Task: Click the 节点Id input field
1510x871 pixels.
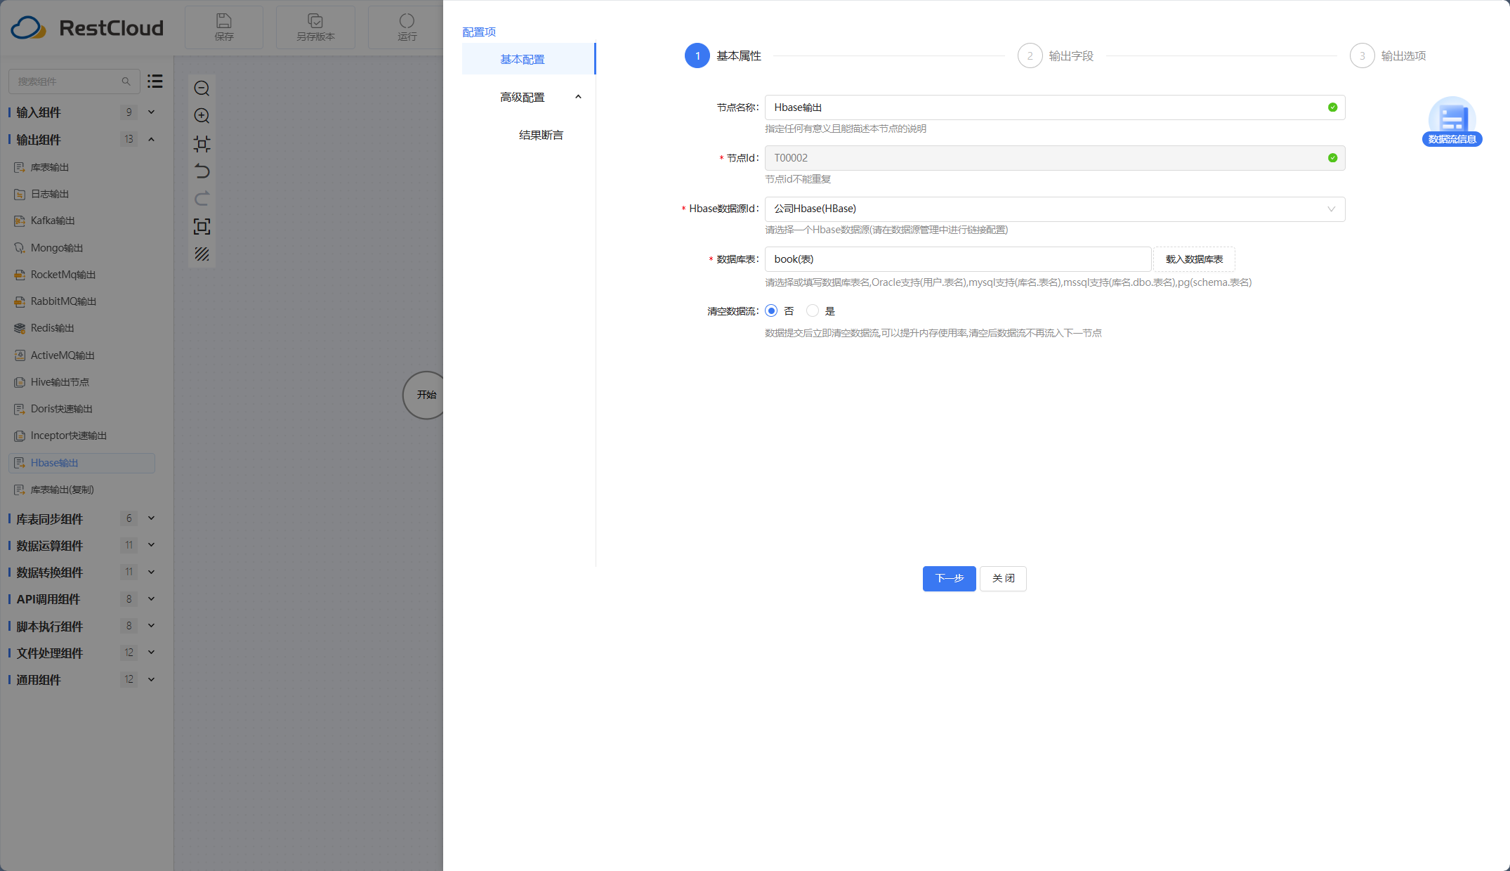Action: click(1055, 158)
